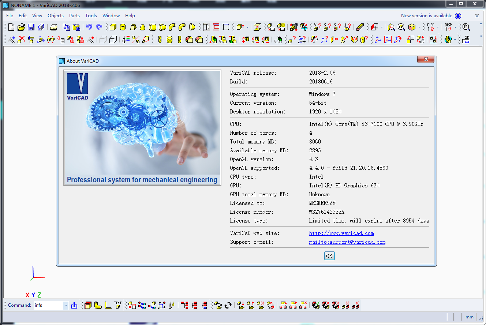Click the VariCAD brain splash image
This screenshot has width=486, height=325.
coord(142,128)
